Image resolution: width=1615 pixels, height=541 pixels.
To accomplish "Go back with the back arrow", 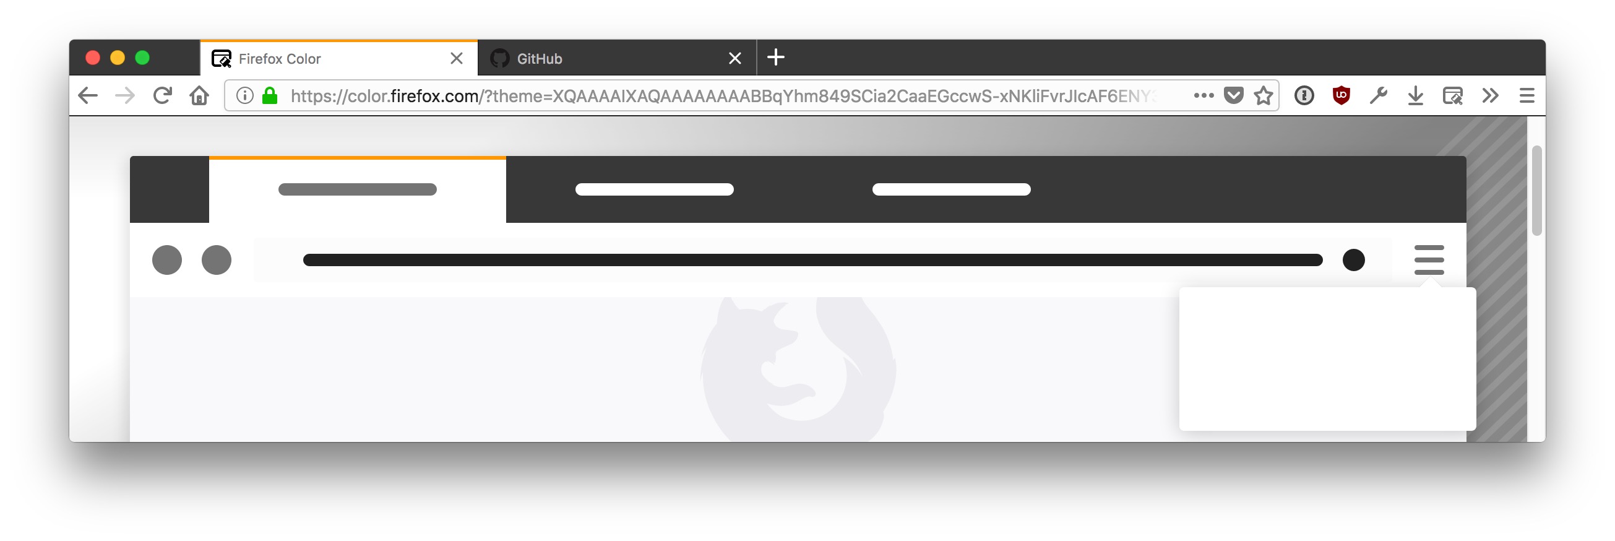I will (x=88, y=96).
